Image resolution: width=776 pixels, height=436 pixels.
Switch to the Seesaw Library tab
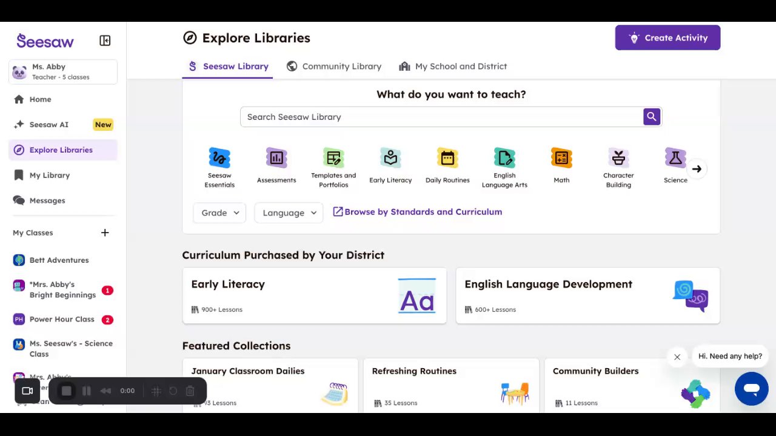pos(228,67)
